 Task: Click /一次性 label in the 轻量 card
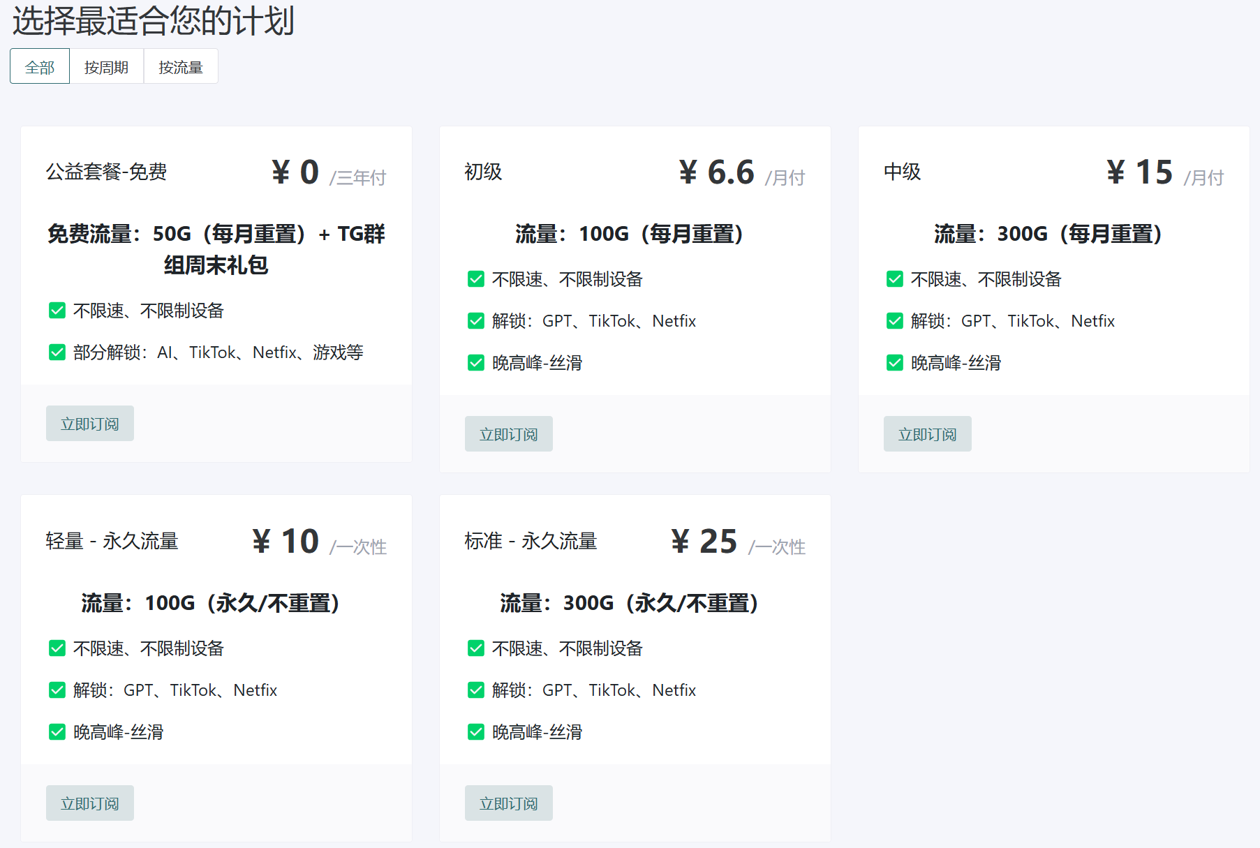click(x=358, y=547)
